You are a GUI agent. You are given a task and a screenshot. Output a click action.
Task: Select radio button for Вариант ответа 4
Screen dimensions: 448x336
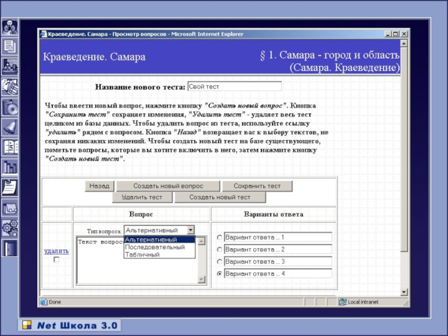coord(220,274)
